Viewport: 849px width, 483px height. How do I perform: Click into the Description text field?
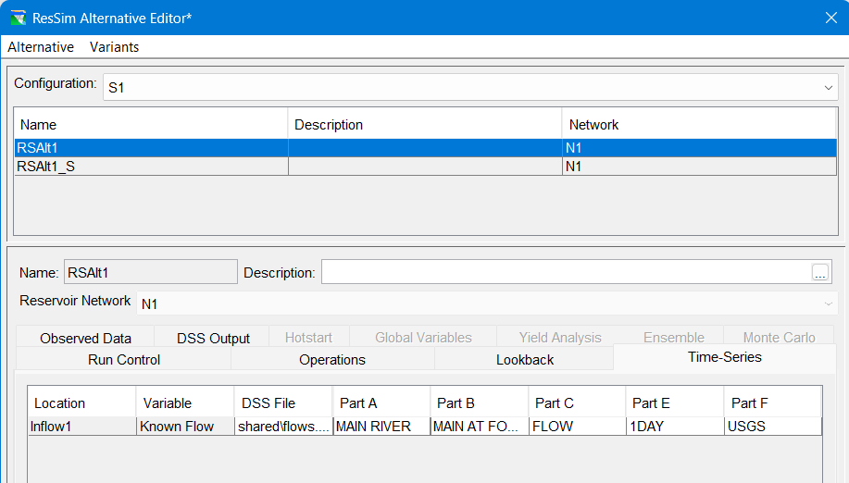point(565,272)
